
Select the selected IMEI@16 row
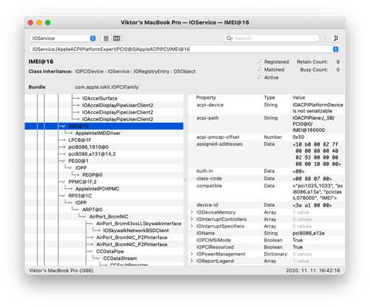pyautogui.click(x=104, y=126)
